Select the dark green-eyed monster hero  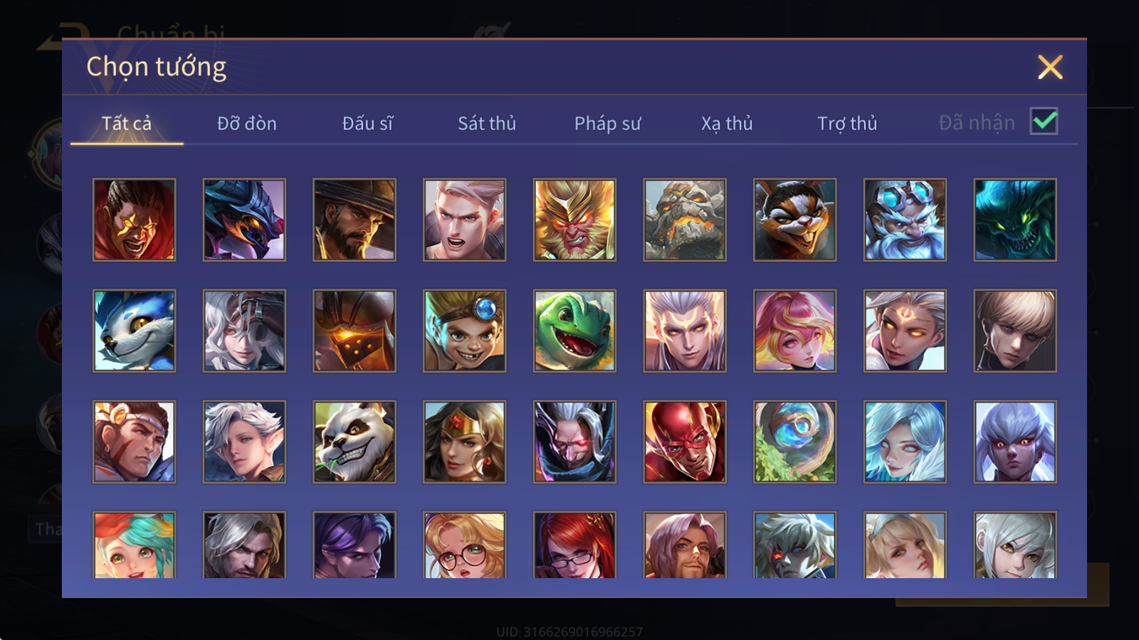point(1015,220)
